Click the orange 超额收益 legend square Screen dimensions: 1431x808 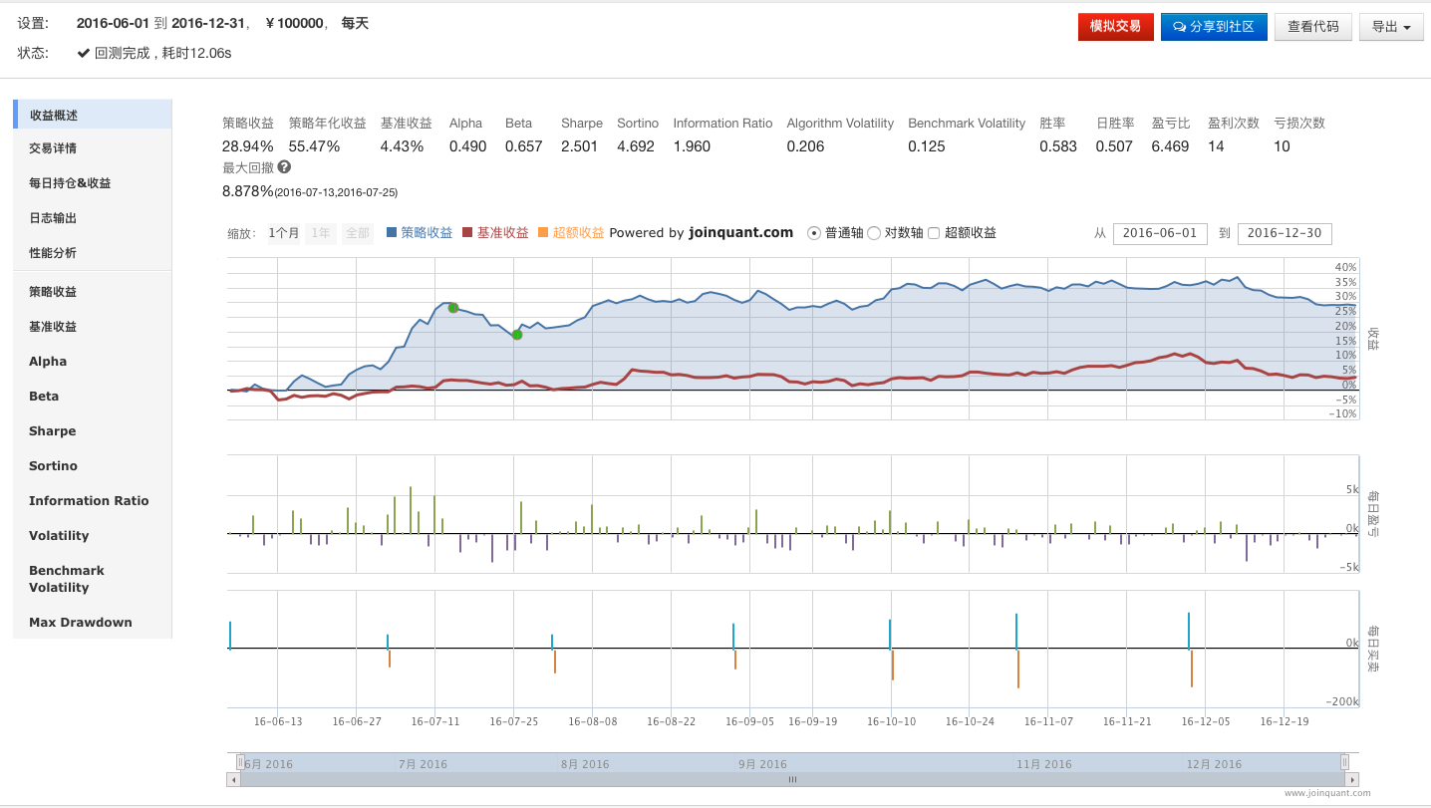(543, 233)
